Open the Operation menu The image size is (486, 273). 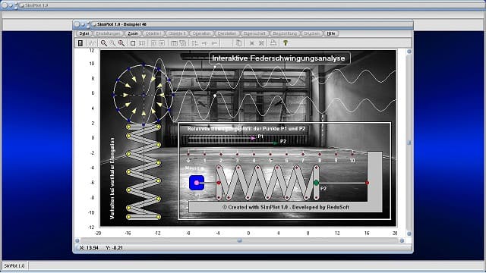[x=201, y=33]
